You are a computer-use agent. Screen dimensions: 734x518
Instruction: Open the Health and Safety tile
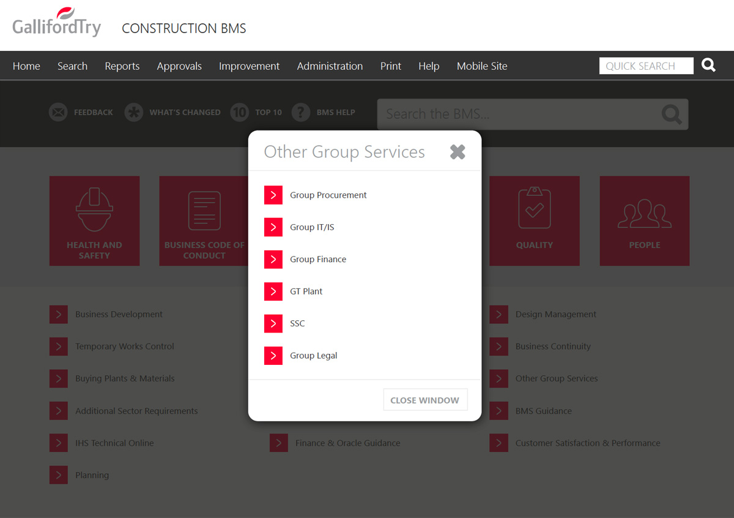click(94, 221)
